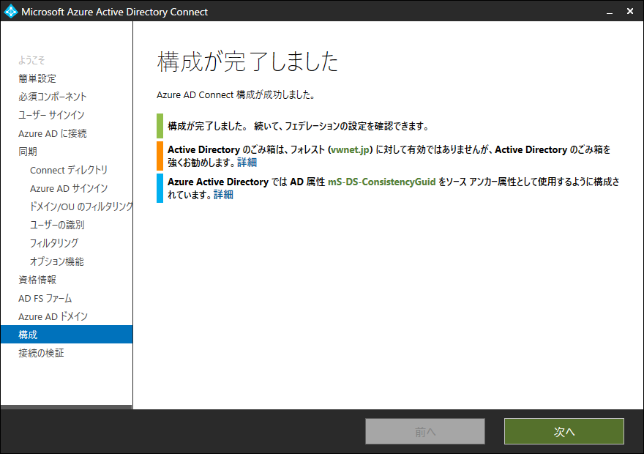Click the greyed-out 前へ button
The width and height of the screenshot is (644, 454).
[425, 431]
